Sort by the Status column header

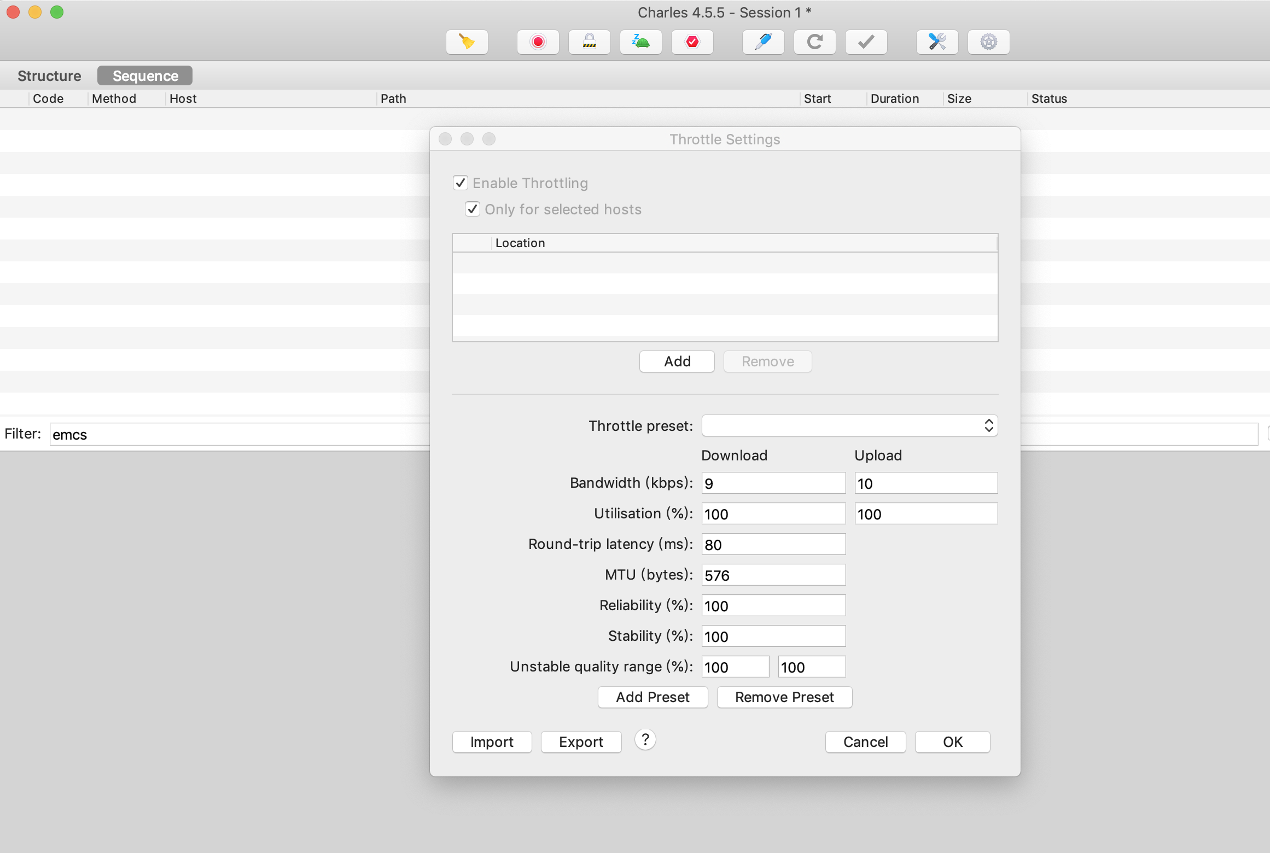pos(1149,98)
